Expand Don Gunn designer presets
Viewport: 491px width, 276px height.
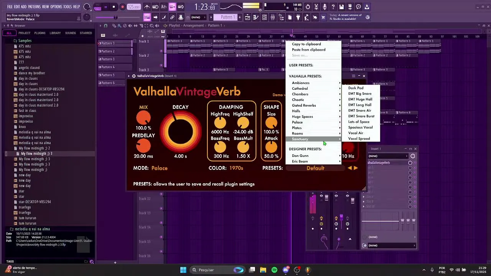pos(313,156)
